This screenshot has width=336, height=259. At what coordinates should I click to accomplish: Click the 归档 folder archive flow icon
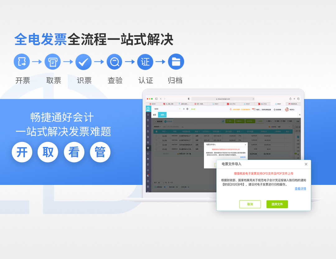[176, 62]
